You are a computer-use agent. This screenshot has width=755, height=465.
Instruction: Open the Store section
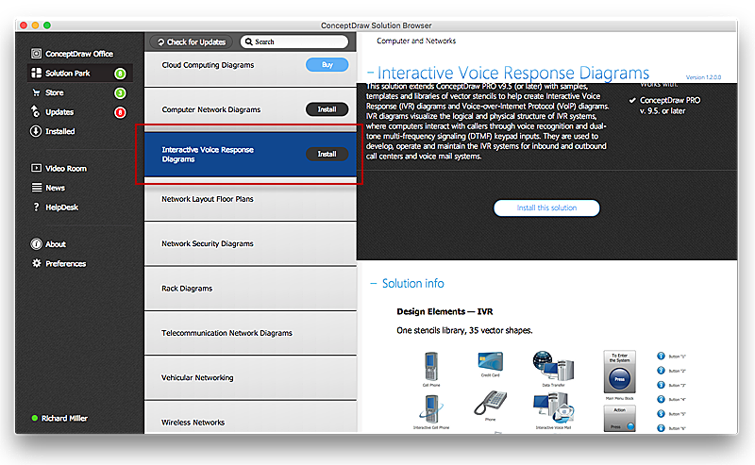tap(48, 92)
